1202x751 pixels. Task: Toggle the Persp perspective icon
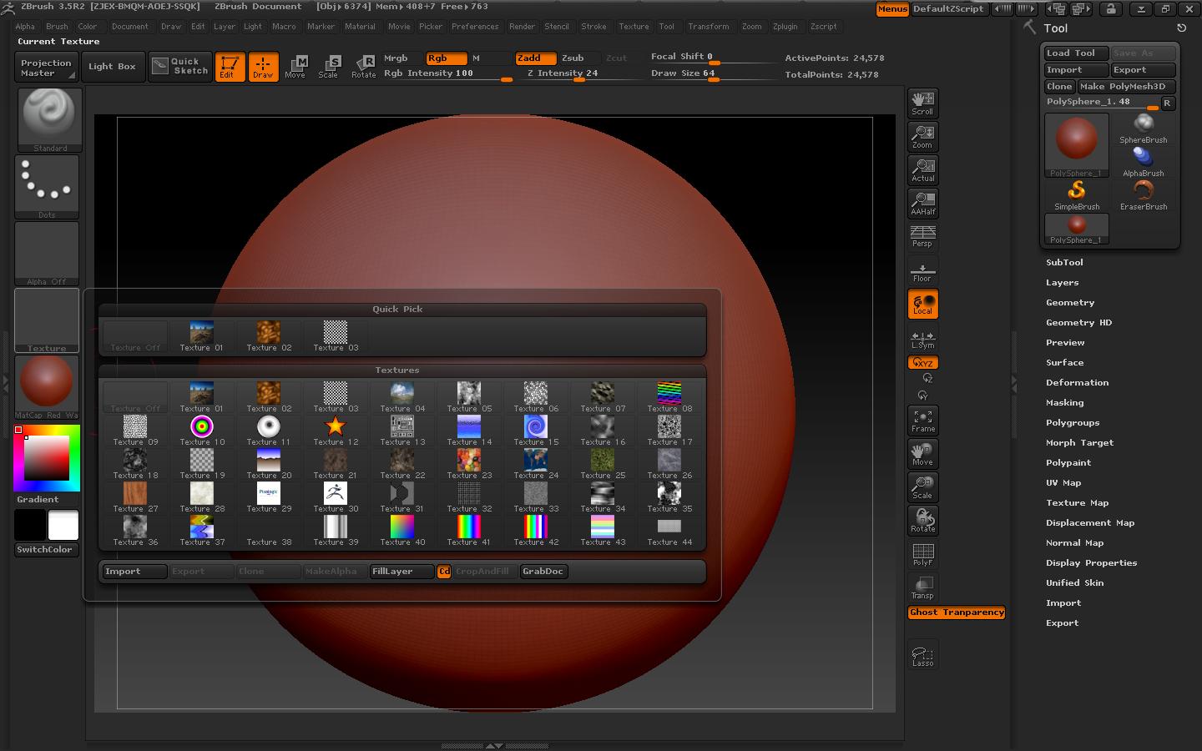922,236
